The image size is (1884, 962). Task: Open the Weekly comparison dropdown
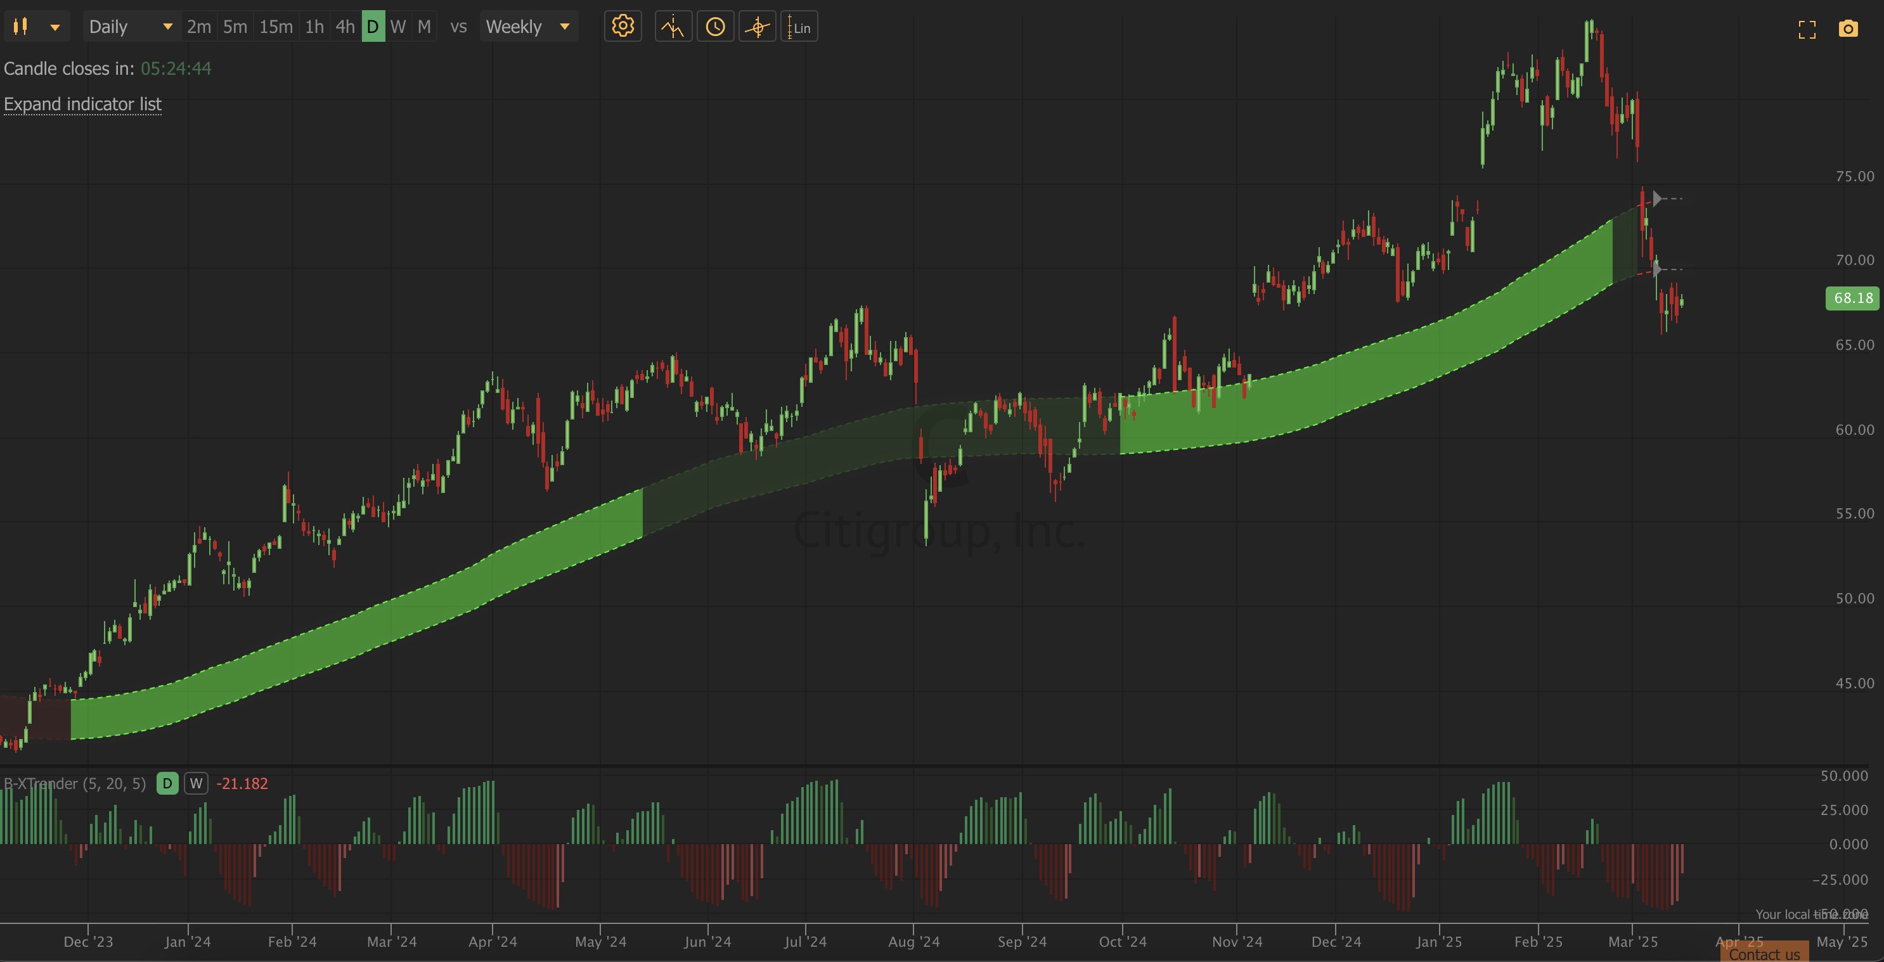[528, 27]
